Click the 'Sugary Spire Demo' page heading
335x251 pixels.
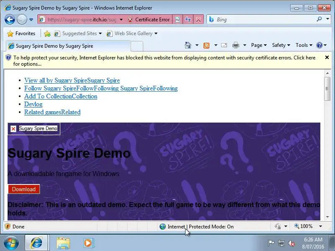tap(69, 153)
